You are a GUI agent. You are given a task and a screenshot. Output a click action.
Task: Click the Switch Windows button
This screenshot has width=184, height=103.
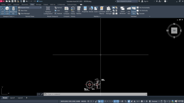click(x=122, y=10)
